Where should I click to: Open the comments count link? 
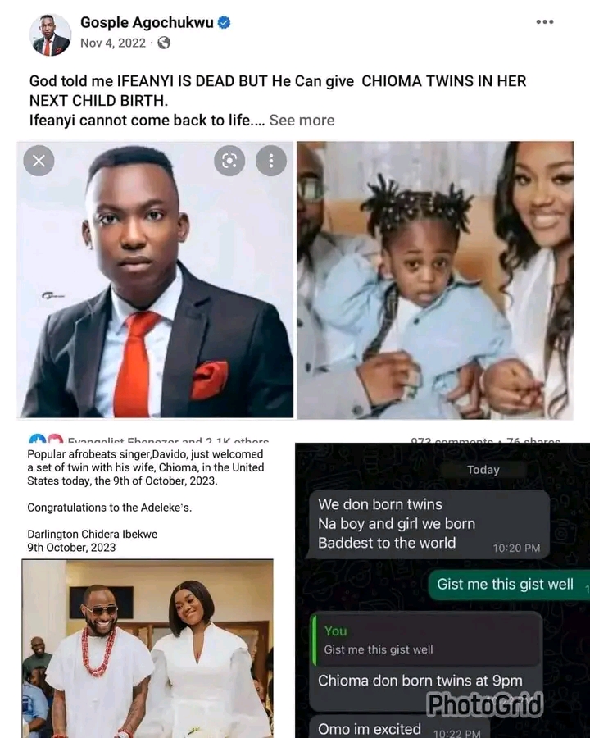click(x=452, y=440)
